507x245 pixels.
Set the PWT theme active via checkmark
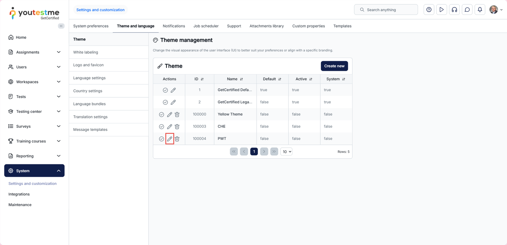[162, 139]
